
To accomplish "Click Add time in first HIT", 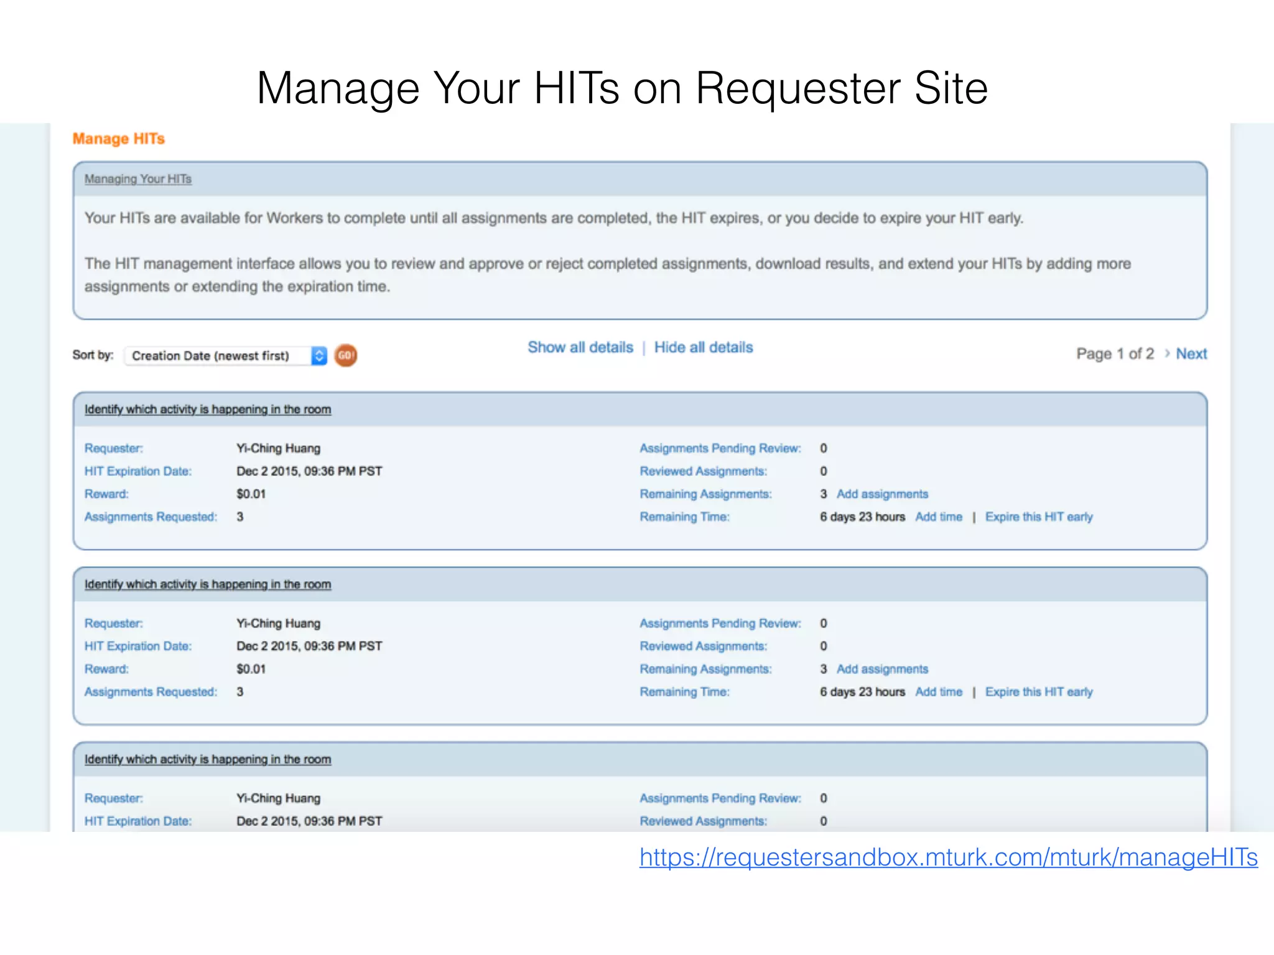I will click(x=939, y=517).
